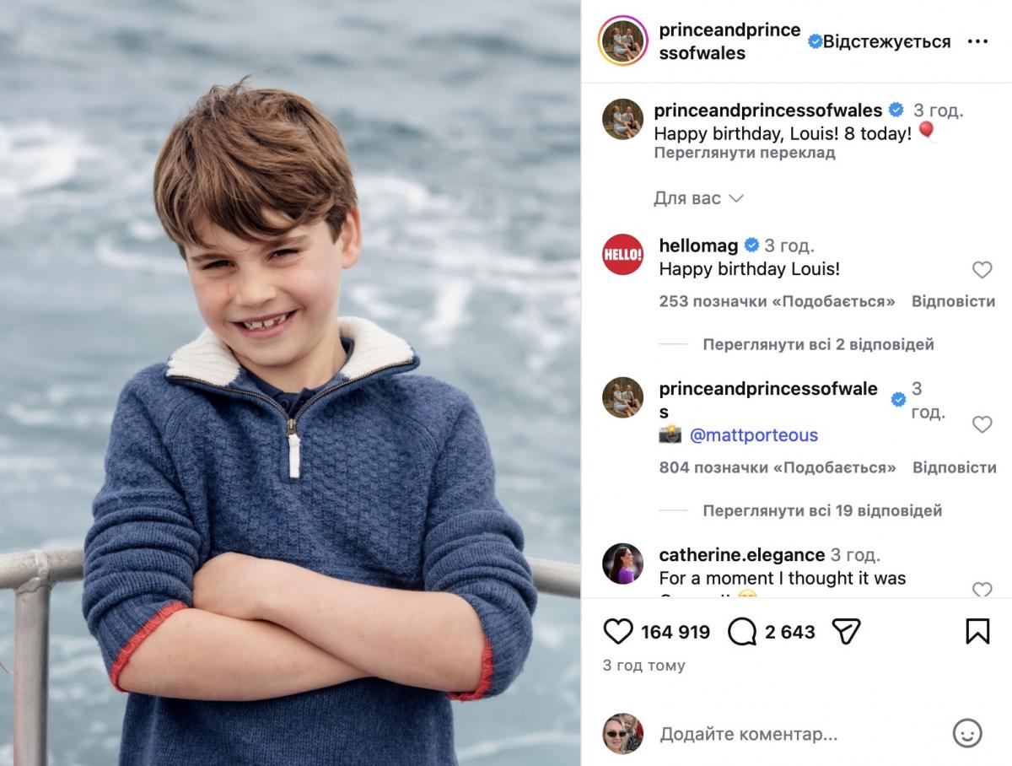Like the @mattporteous photo credit comment
The image size is (1012, 766).
982,424
